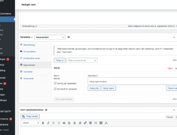177x135 pixels.
Task: Collapse the Varedata panel
Action: tap(174, 37)
